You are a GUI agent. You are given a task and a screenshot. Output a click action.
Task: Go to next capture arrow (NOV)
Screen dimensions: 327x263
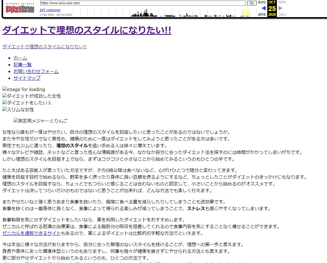tap(281, 8)
